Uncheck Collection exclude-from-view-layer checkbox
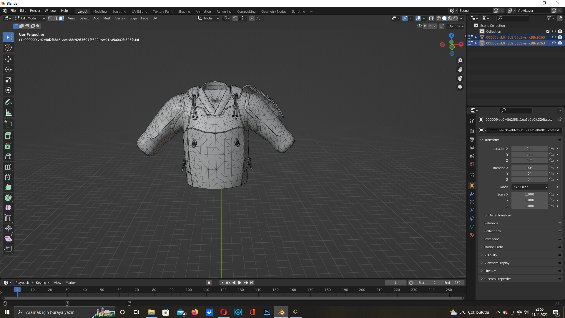 tap(548, 32)
